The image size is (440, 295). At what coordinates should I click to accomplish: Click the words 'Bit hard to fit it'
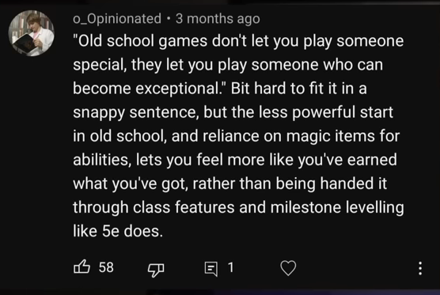point(283,89)
